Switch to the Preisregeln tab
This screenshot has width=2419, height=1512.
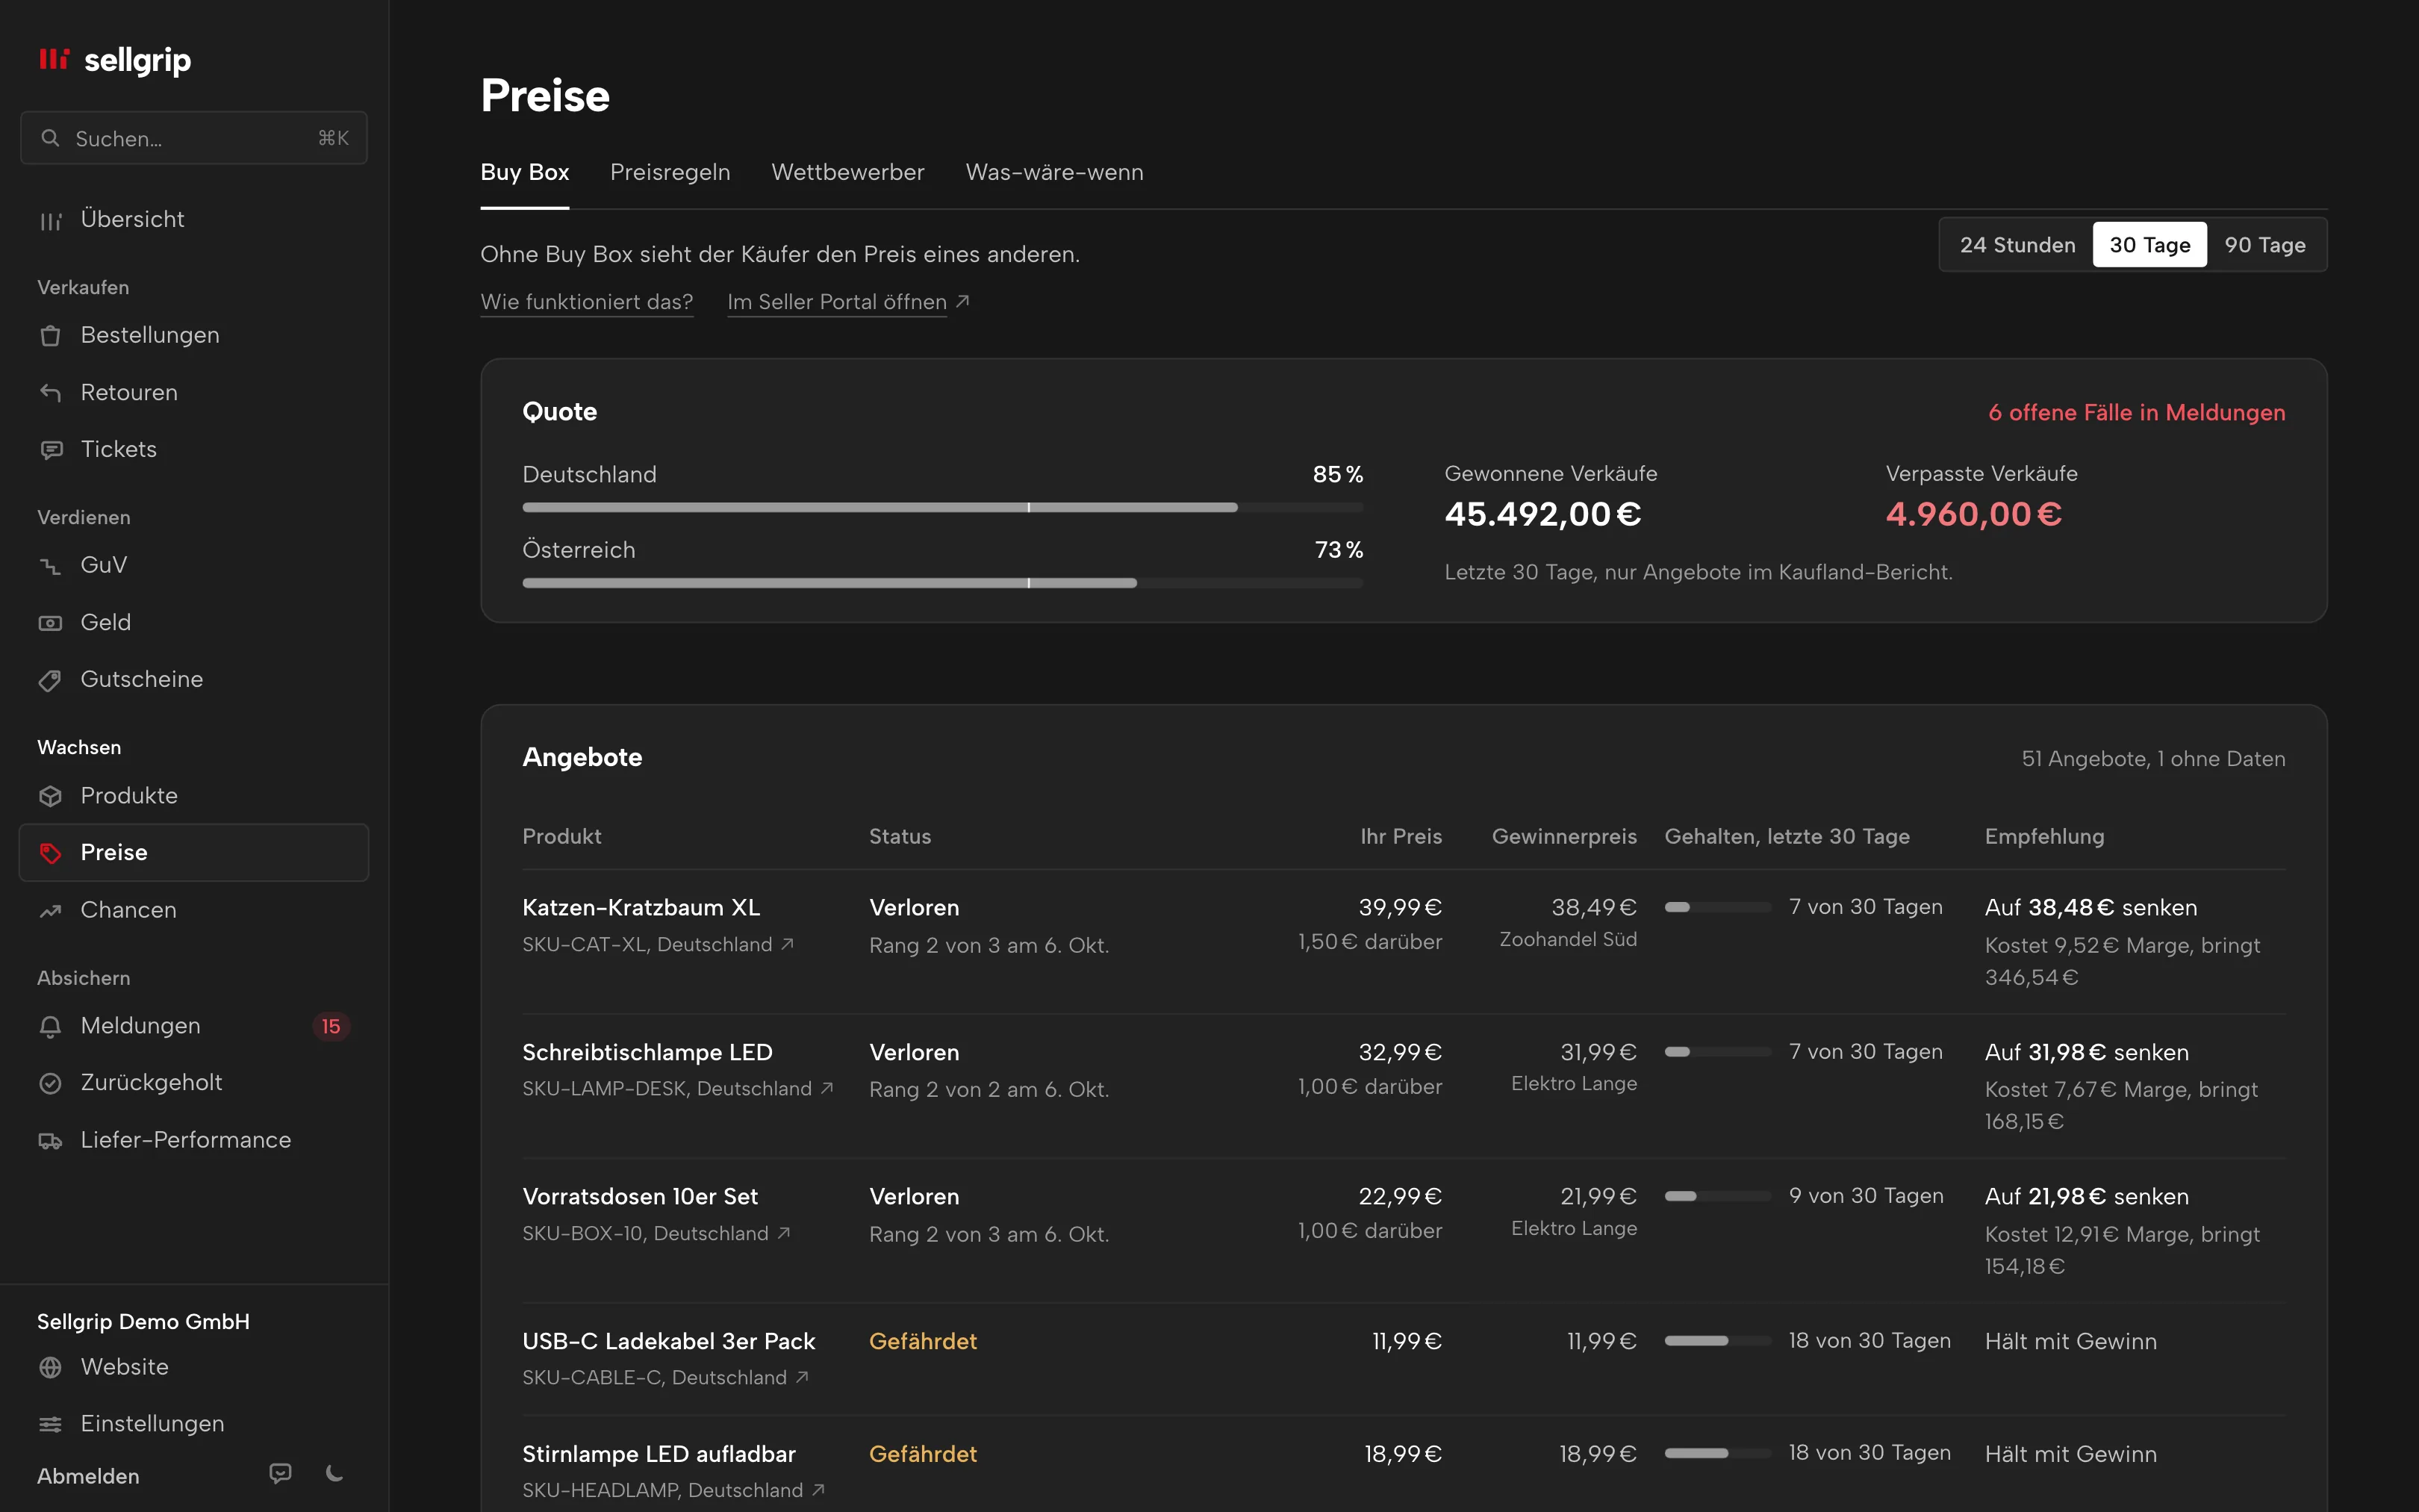(x=670, y=172)
